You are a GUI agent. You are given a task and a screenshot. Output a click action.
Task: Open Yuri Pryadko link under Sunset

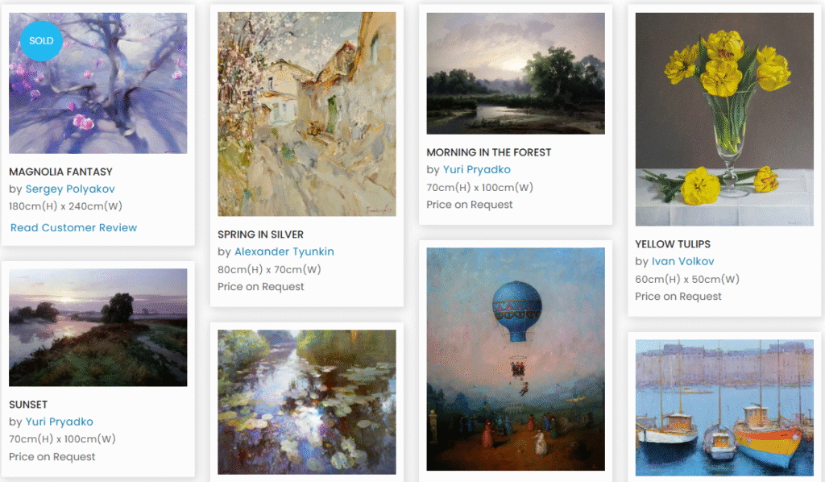click(x=60, y=422)
